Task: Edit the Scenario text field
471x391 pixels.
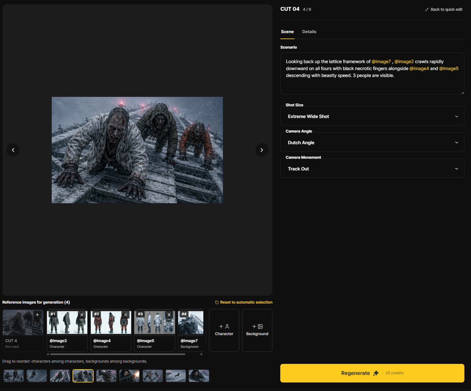Action: [372, 74]
